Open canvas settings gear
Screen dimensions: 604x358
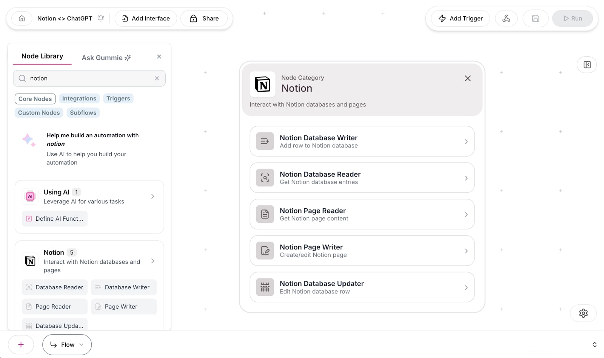pos(583,313)
